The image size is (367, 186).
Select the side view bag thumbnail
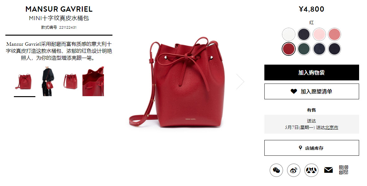(x=70, y=81)
